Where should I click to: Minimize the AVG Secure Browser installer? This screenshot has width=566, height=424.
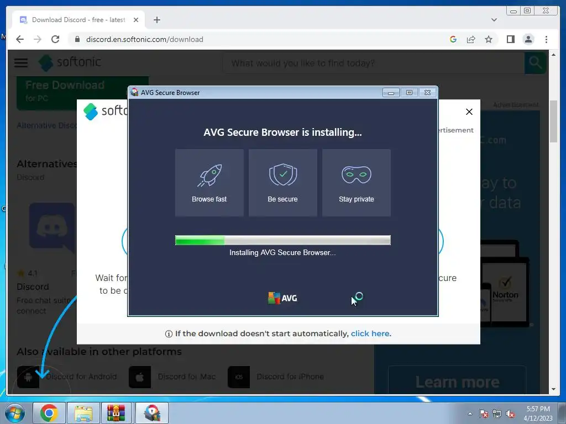tap(391, 93)
